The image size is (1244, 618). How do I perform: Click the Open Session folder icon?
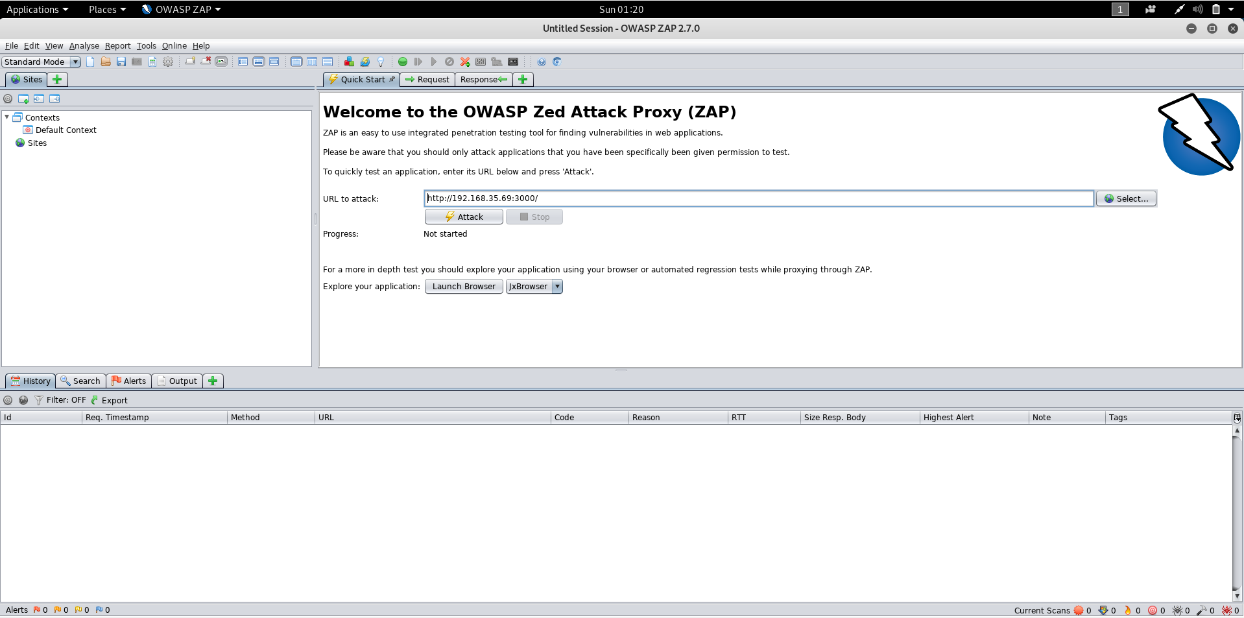click(x=106, y=62)
